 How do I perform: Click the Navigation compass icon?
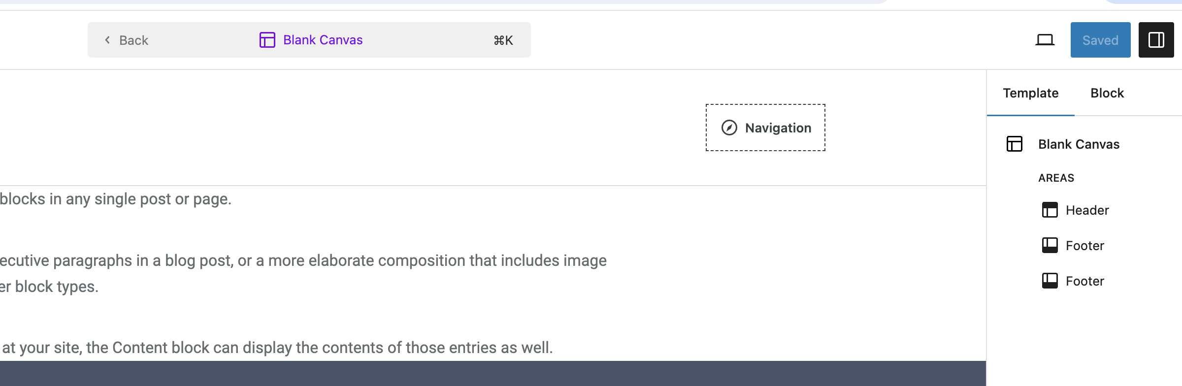pos(729,128)
